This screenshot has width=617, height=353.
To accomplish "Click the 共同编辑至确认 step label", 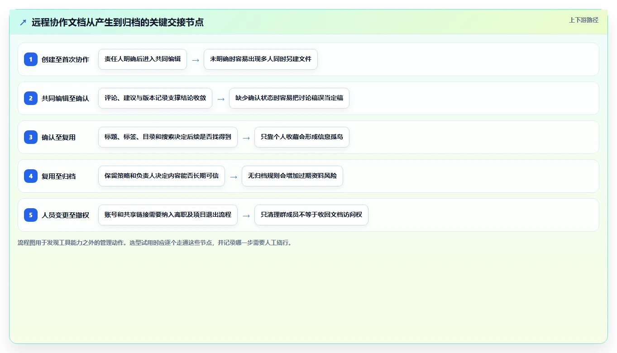I will click(65, 98).
